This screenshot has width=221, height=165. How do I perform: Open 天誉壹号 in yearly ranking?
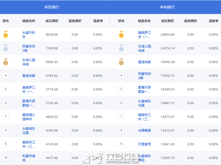coord(144,144)
